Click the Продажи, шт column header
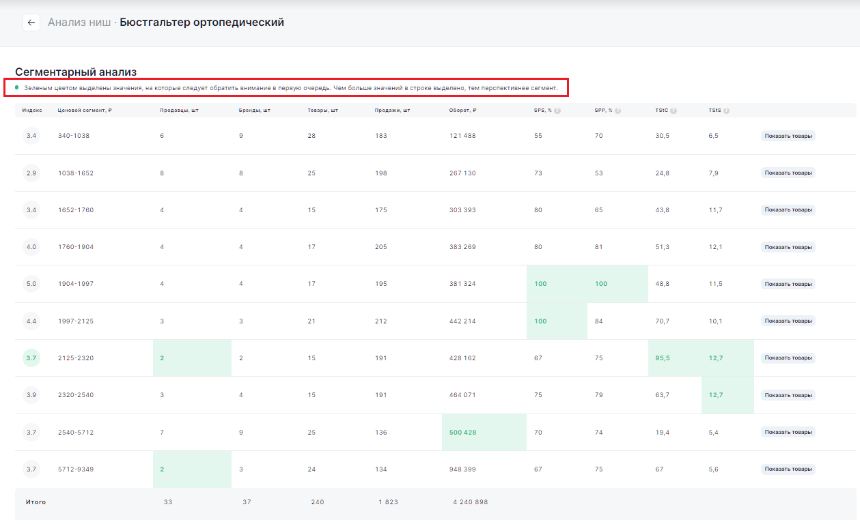The image size is (860, 524). (392, 111)
